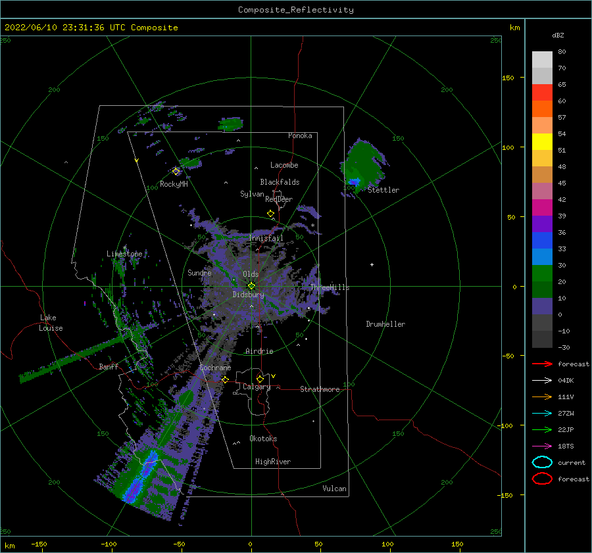Select the 10 dBZ dark green swatch
This screenshot has width=592, height=553.
[542, 289]
